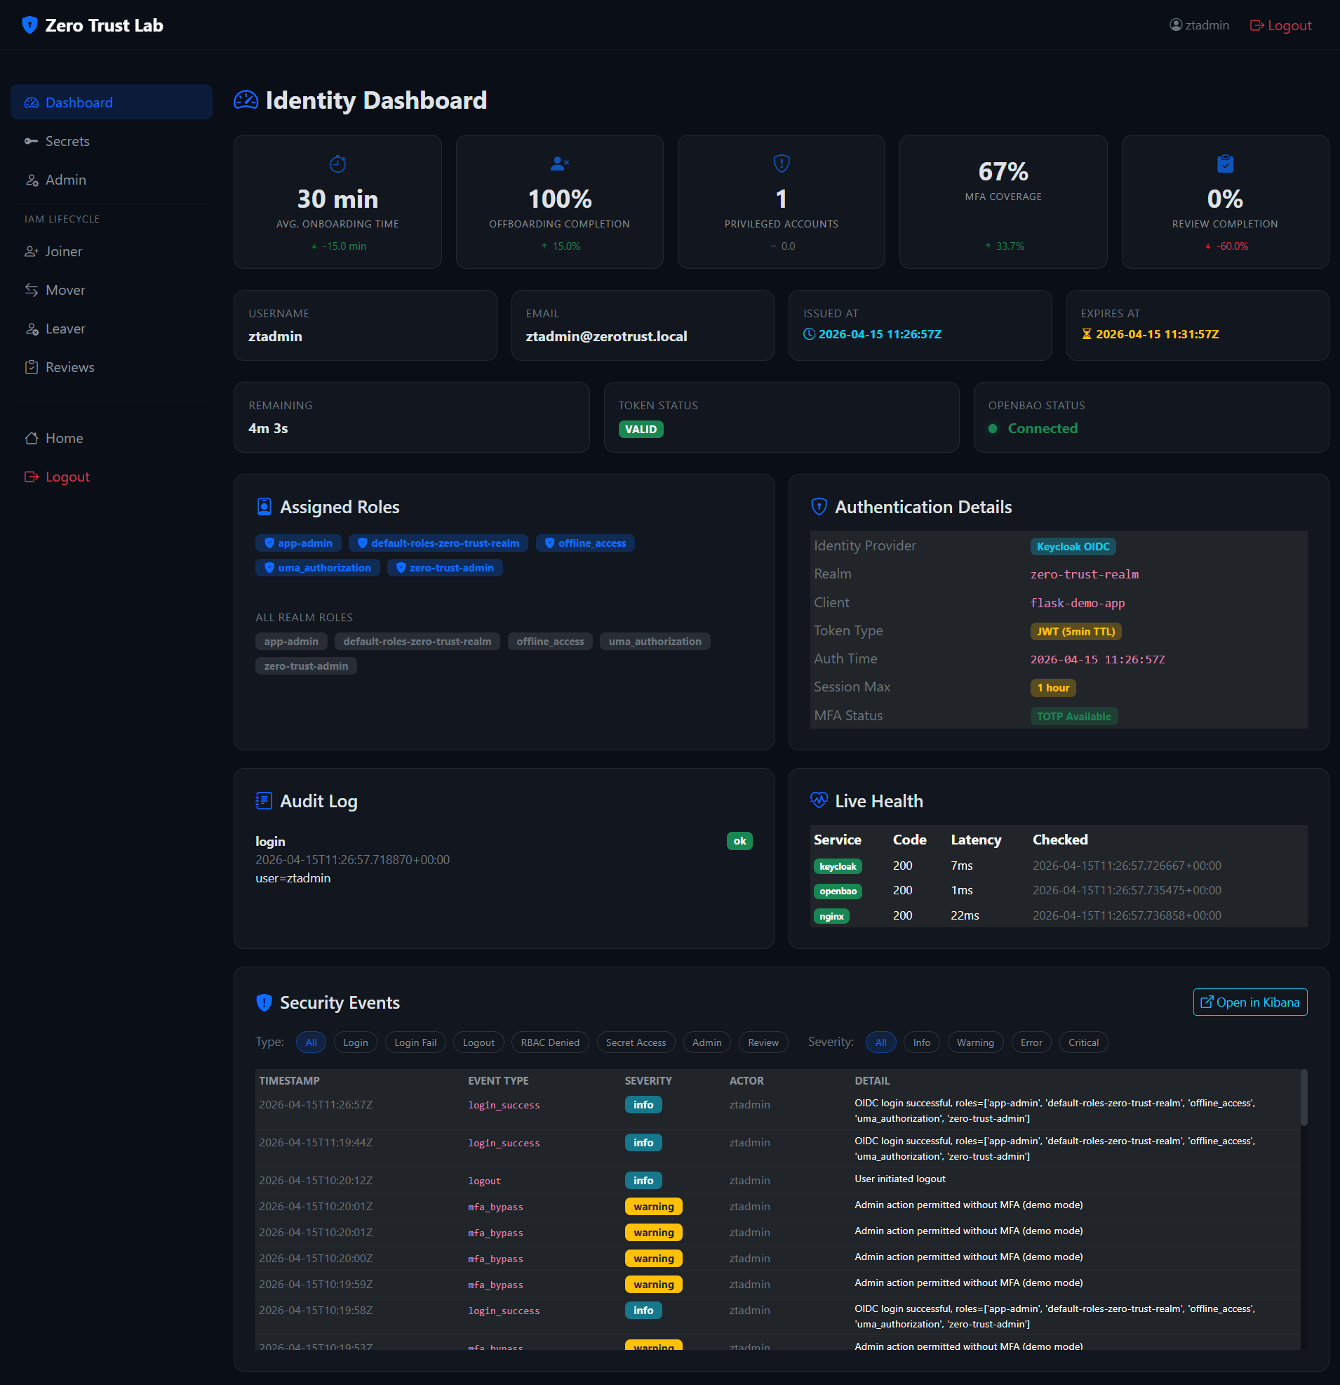Click the Issued At clock icon
Screen dimensions: 1340x1385
click(809, 334)
